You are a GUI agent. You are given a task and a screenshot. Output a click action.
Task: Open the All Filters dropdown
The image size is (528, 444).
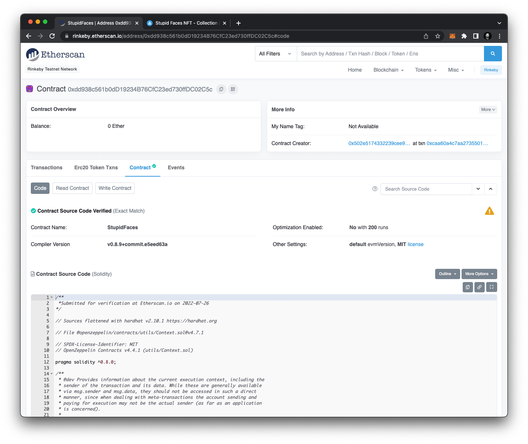click(x=276, y=54)
